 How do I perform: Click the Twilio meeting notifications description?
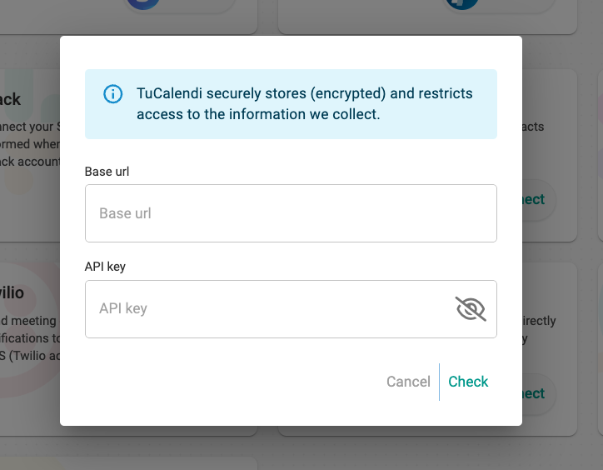click(x=30, y=338)
